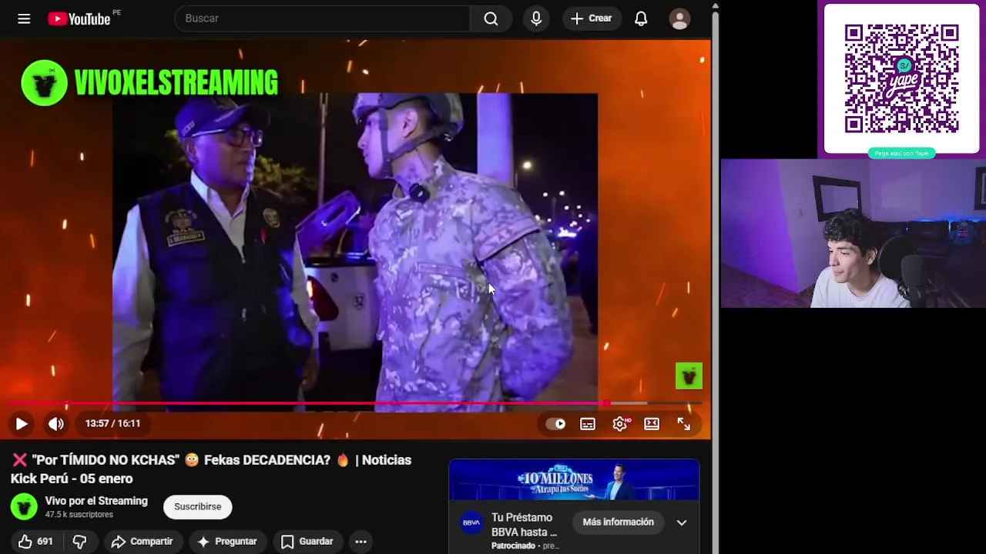Click the magnifier search button

pyautogui.click(x=491, y=18)
